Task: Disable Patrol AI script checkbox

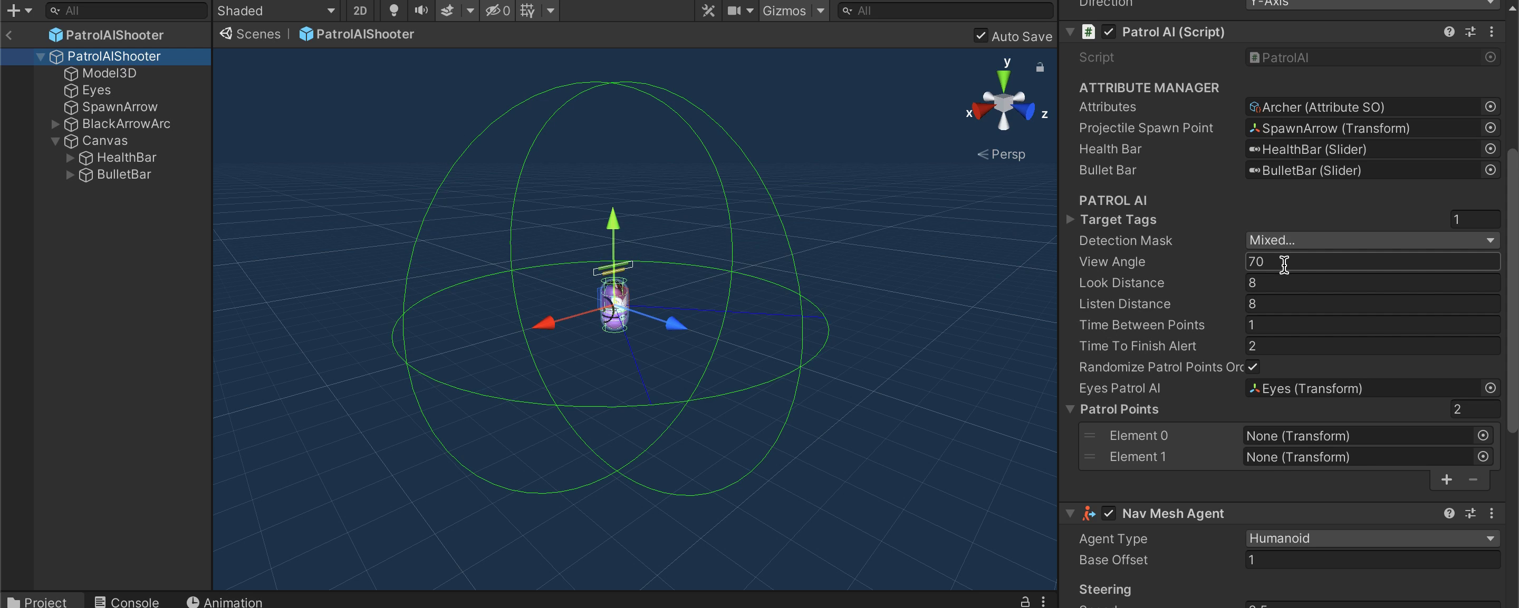Action: pos(1109,32)
